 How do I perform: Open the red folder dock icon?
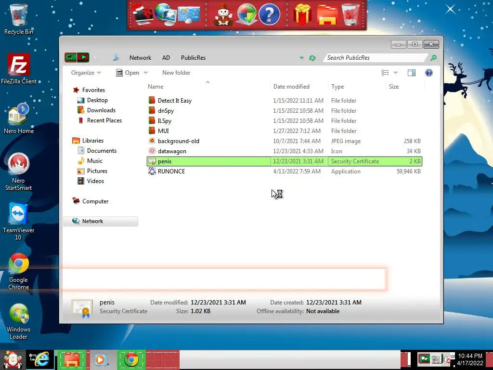[x=327, y=14]
